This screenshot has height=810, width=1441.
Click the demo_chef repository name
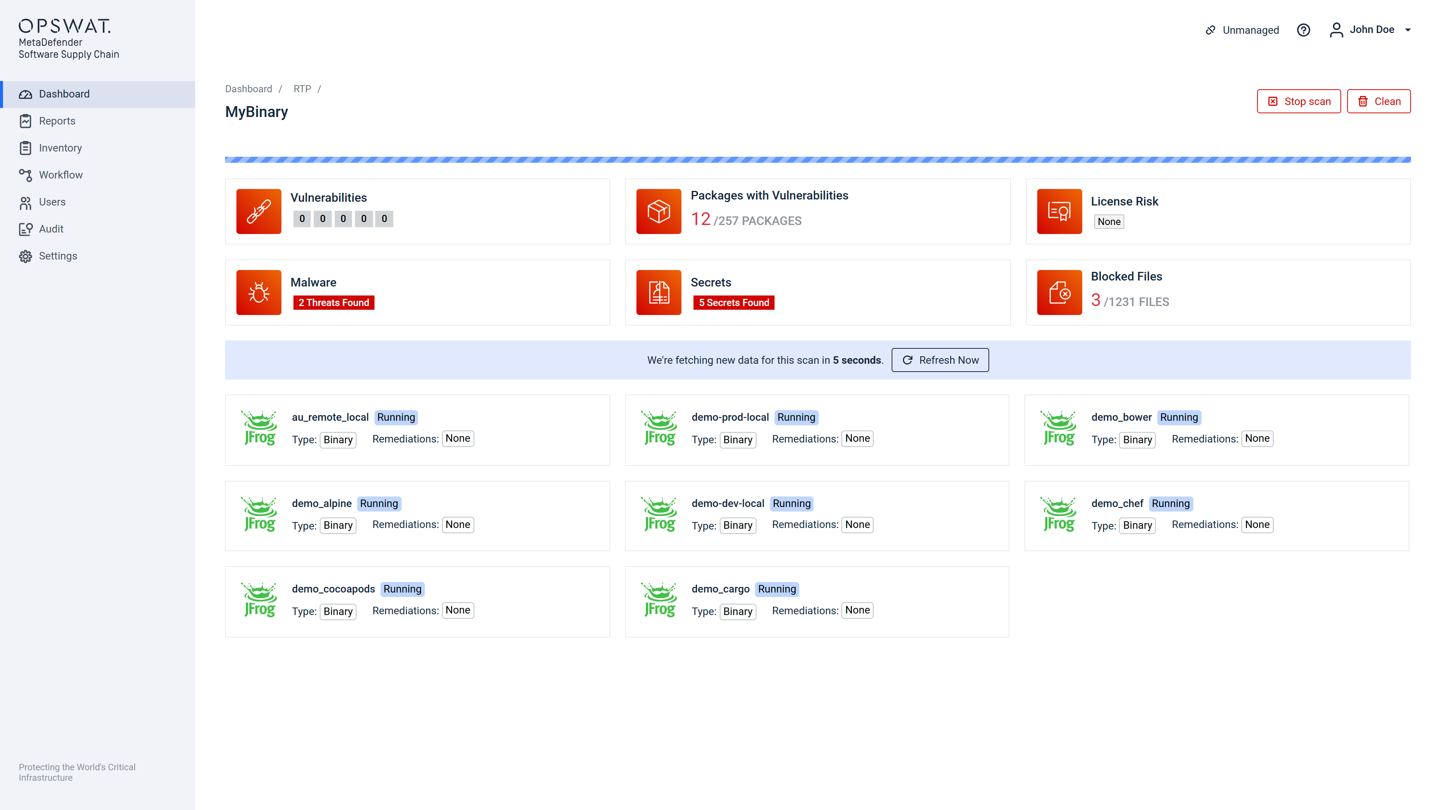point(1117,503)
